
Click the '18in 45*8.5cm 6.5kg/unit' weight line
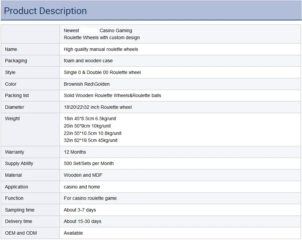[90, 118]
